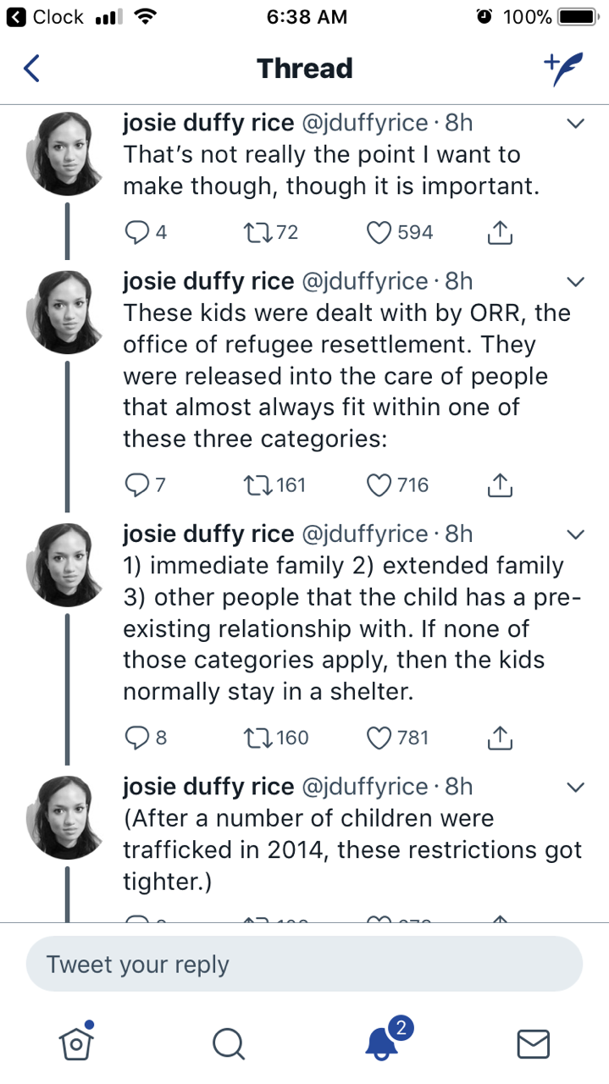Expand options chevron on ORR tweet

[576, 281]
